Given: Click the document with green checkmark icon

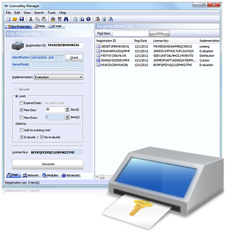Looking at the screenshot, I should point(104,19).
